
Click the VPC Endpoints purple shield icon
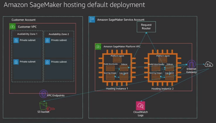[x=44, y=94]
